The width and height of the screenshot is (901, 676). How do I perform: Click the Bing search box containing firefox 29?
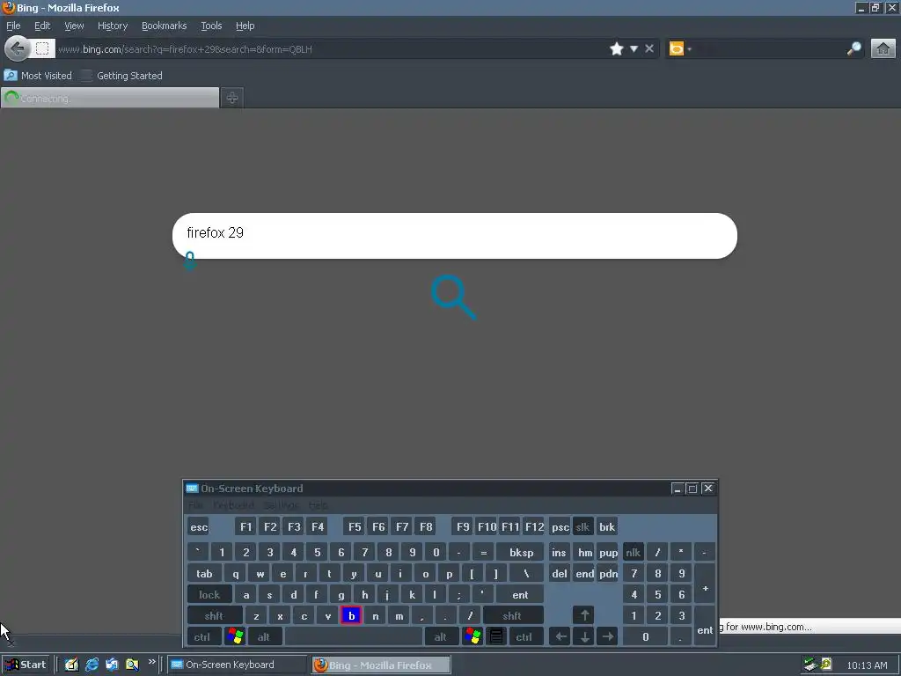pos(455,236)
